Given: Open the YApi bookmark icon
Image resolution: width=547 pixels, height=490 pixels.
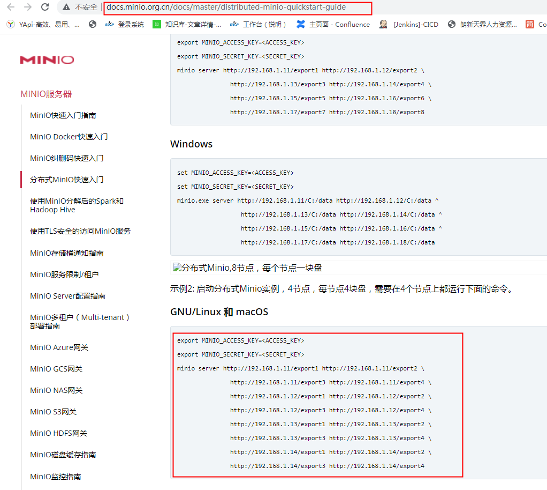Looking at the screenshot, I should tap(10, 24).
